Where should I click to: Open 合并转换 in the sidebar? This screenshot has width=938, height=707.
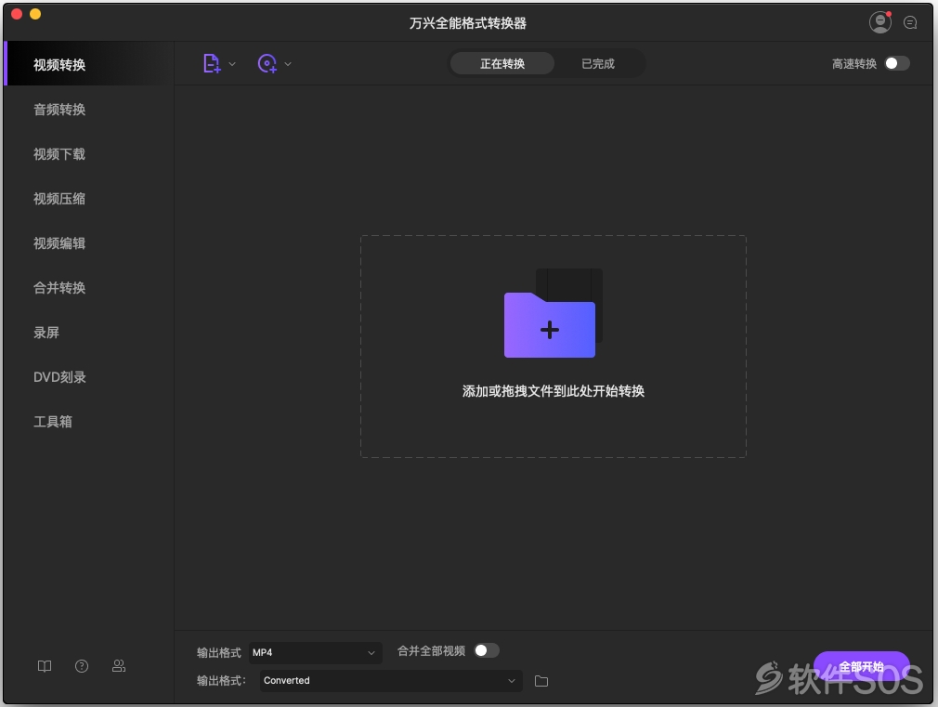(88, 287)
